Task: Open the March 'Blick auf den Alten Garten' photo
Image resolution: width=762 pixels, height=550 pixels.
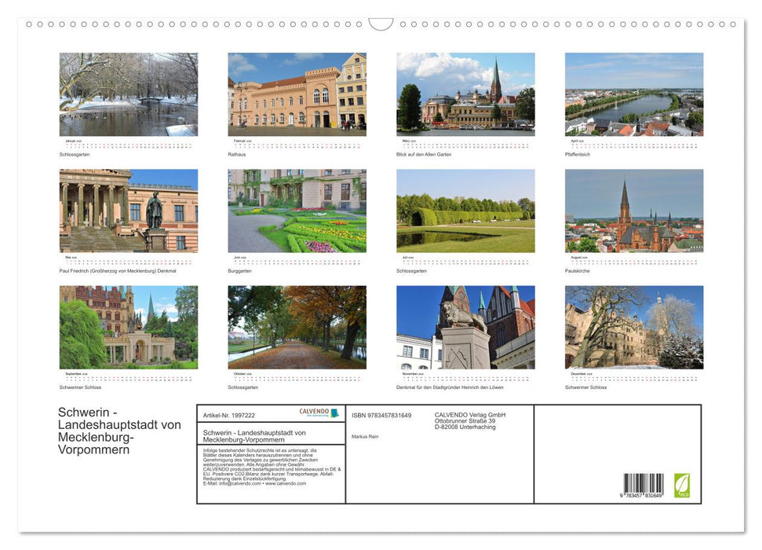Action: click(x=465, y=93)
